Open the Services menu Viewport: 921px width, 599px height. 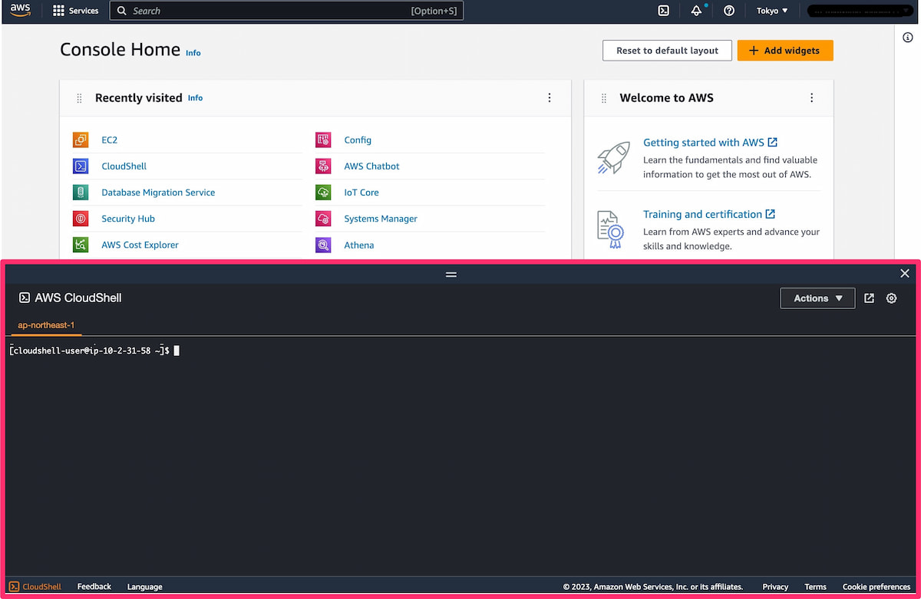75,11
